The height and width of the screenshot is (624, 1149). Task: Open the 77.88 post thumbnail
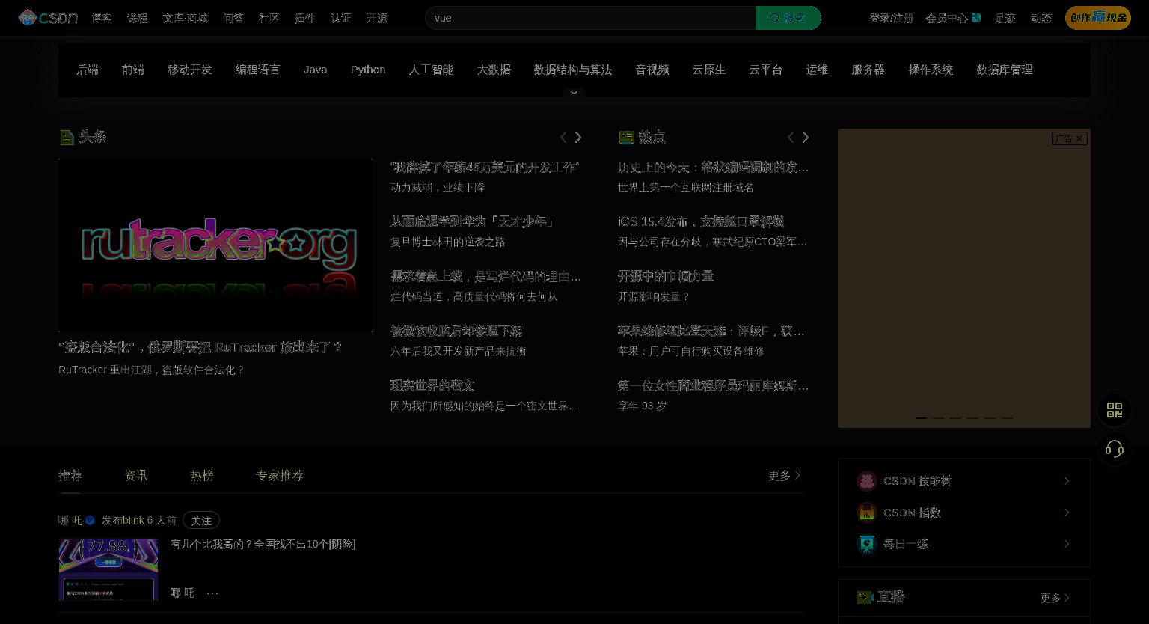click(x=108, y=569)
